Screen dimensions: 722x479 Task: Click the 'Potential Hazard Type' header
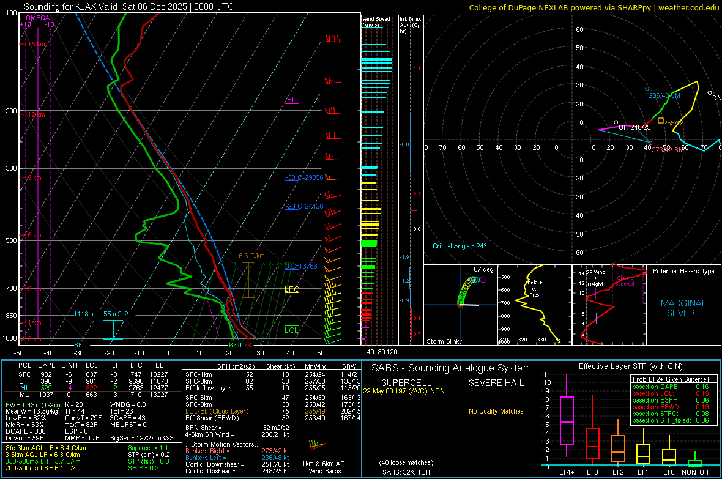pyautogui.click(x=683, y=271)
